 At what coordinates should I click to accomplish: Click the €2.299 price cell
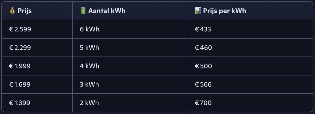(37, 48)
